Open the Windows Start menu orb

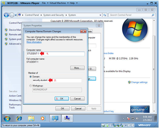coord(7,118)
